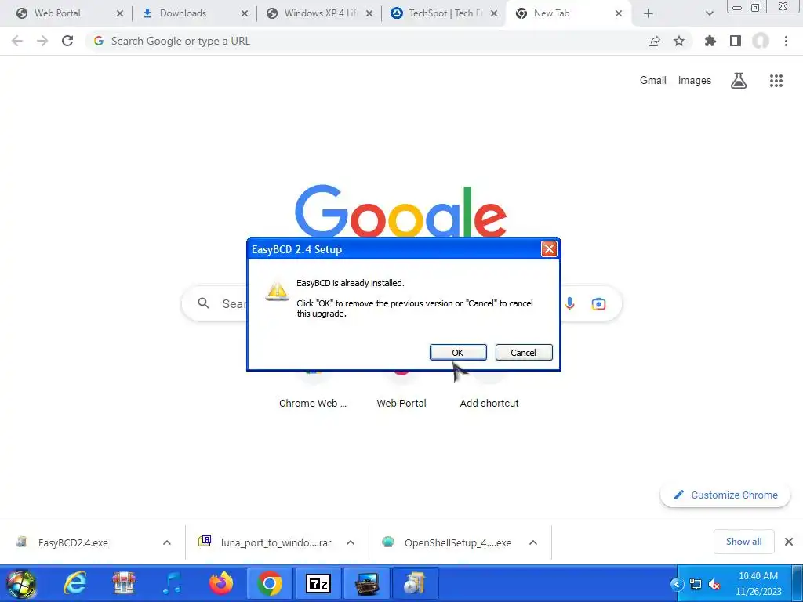Open the store icon on taskbar
Viewport: 803px width, 602px height.
(x=123, y=583)
